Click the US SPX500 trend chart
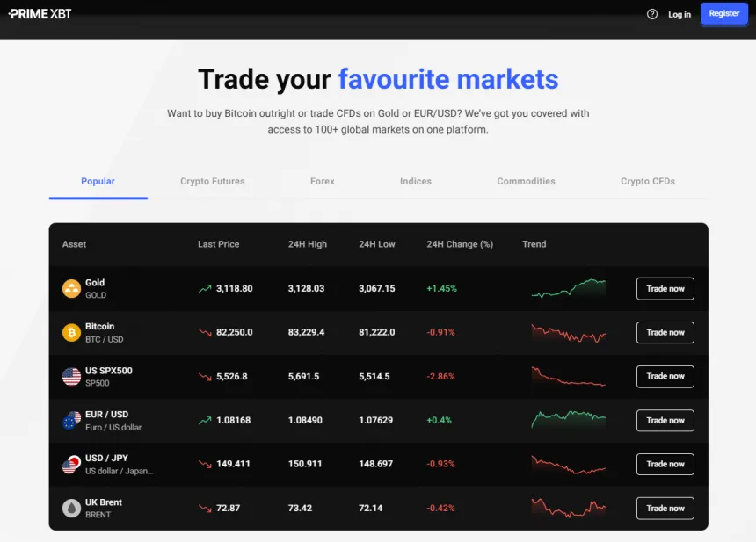 [569, 377]
